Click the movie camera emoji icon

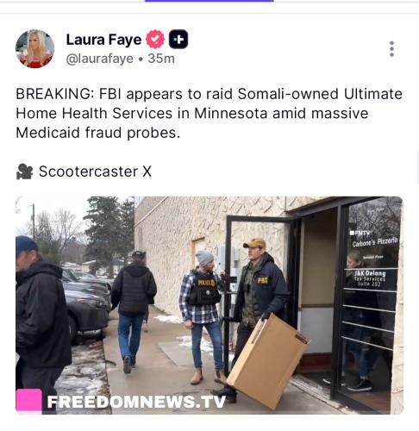click(24, 172)
